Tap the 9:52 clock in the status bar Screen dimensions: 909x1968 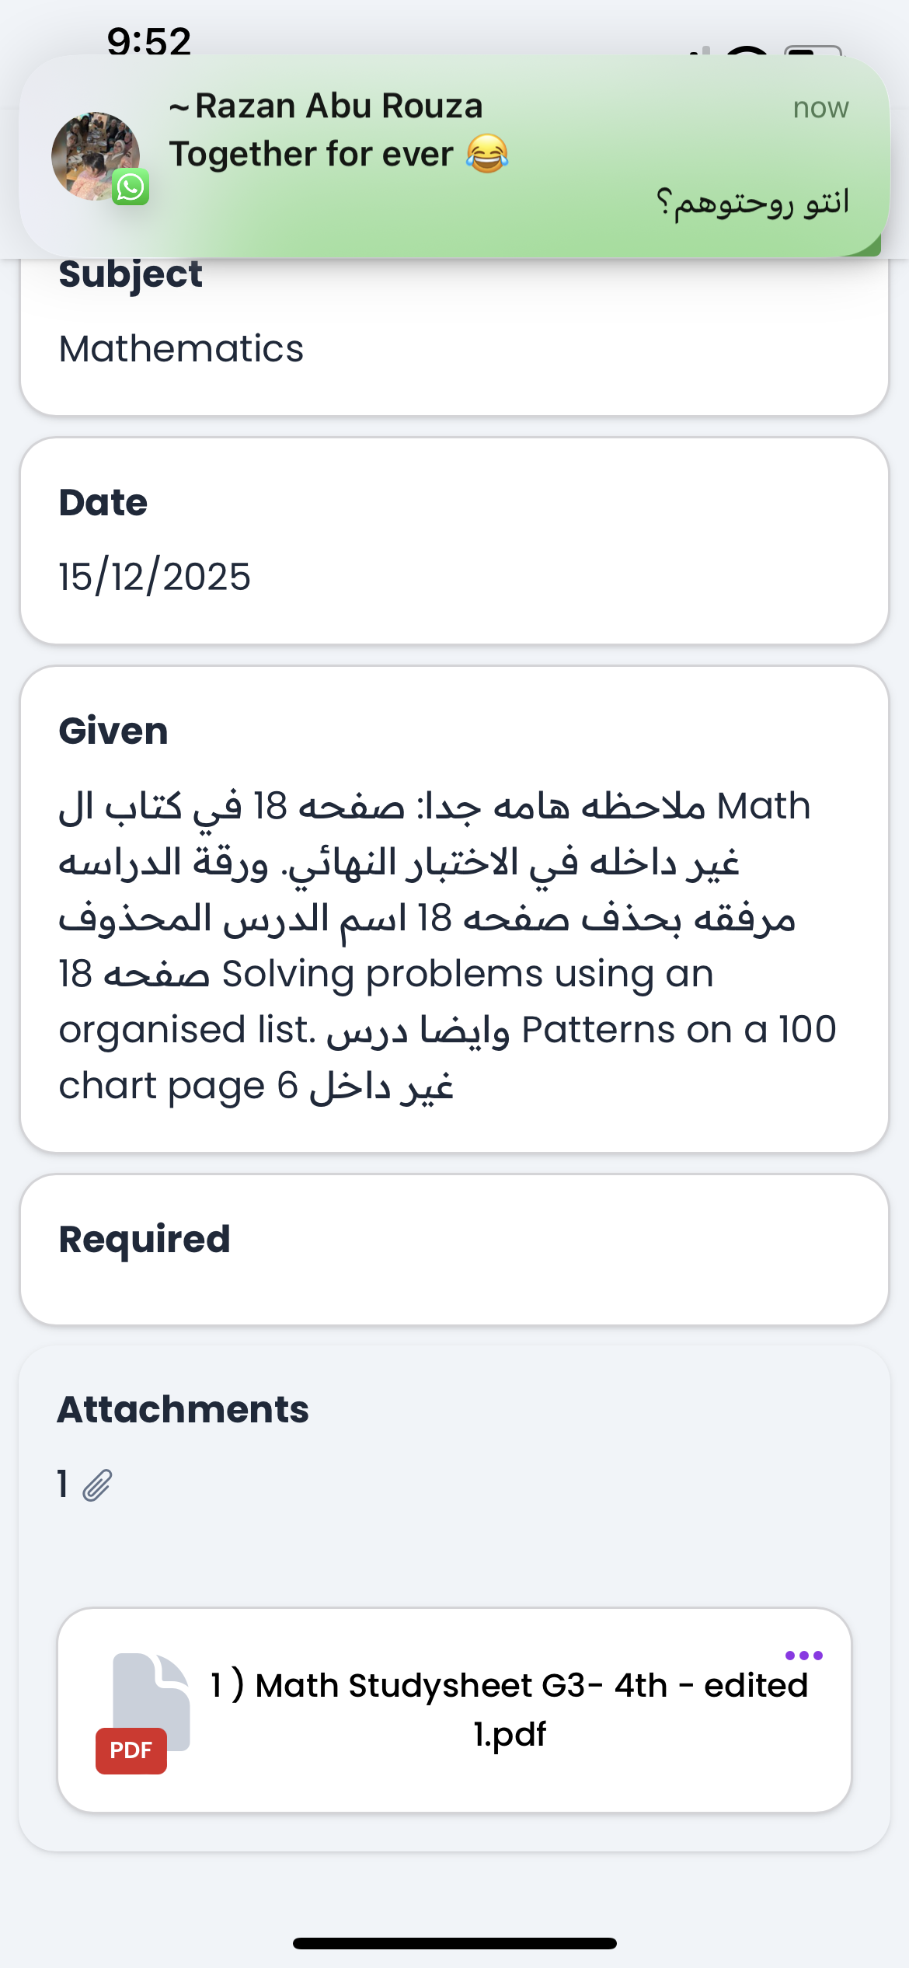click(148, 40)
